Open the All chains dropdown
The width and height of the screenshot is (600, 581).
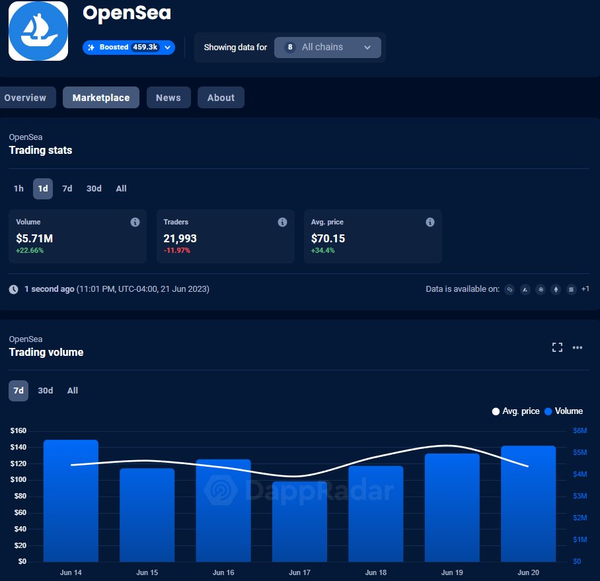click(x=328, y=48)
